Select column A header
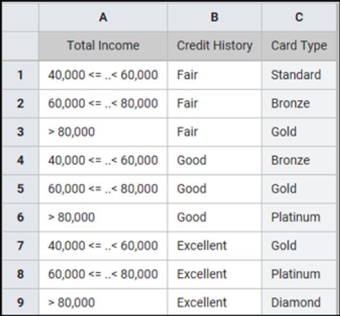340x316 pixels. (103, 17)
